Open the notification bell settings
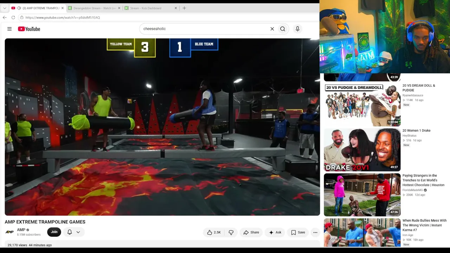Image resolution: width=450 pixels, height=253 pixels. 70,232
